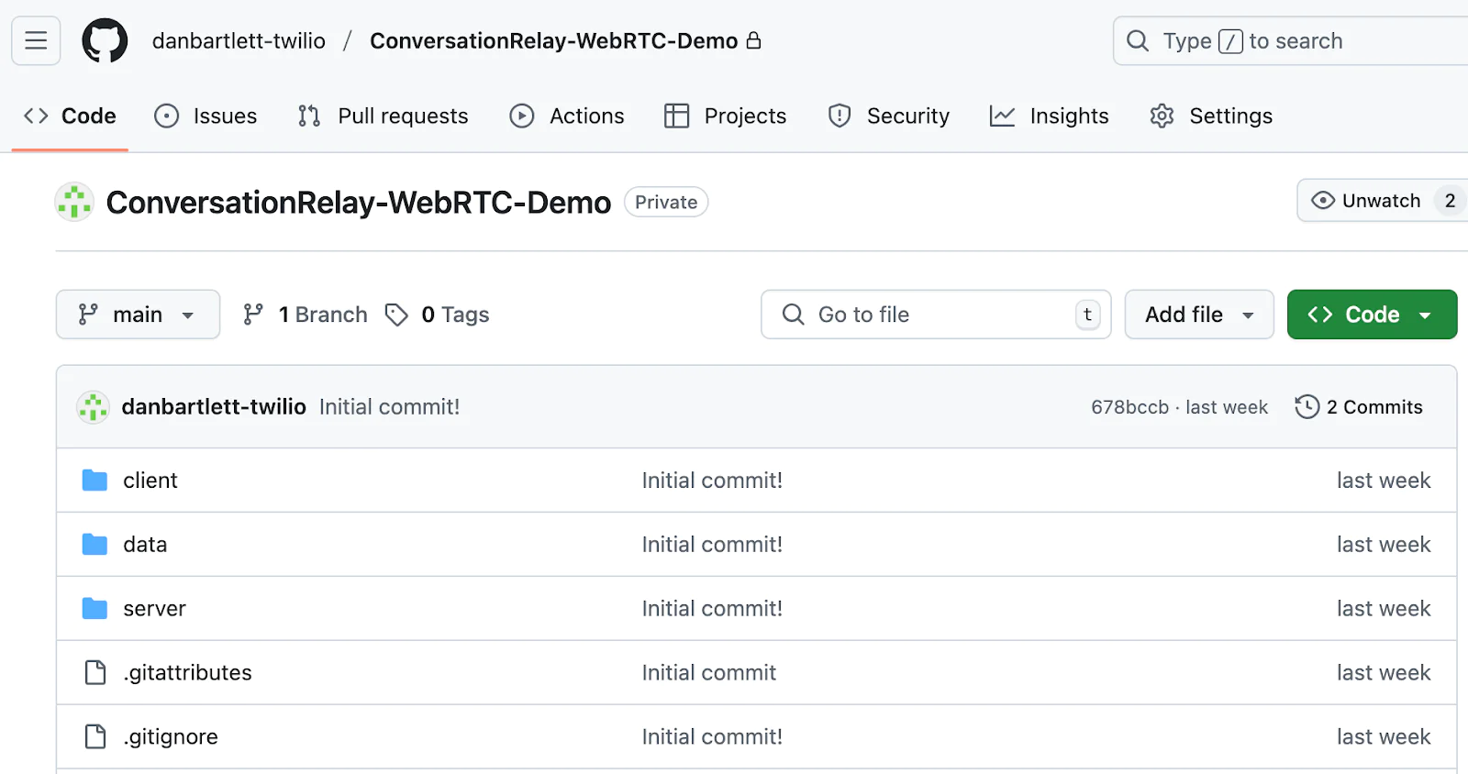
Task: Click the Security shield icon
Action: point(840,116)
